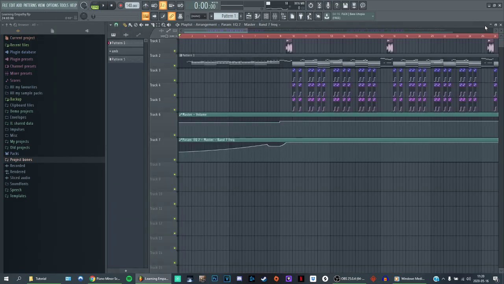Screen dimensions: 504x284
Task: Expand Project bones folder in browser
Action: point(21,160)
